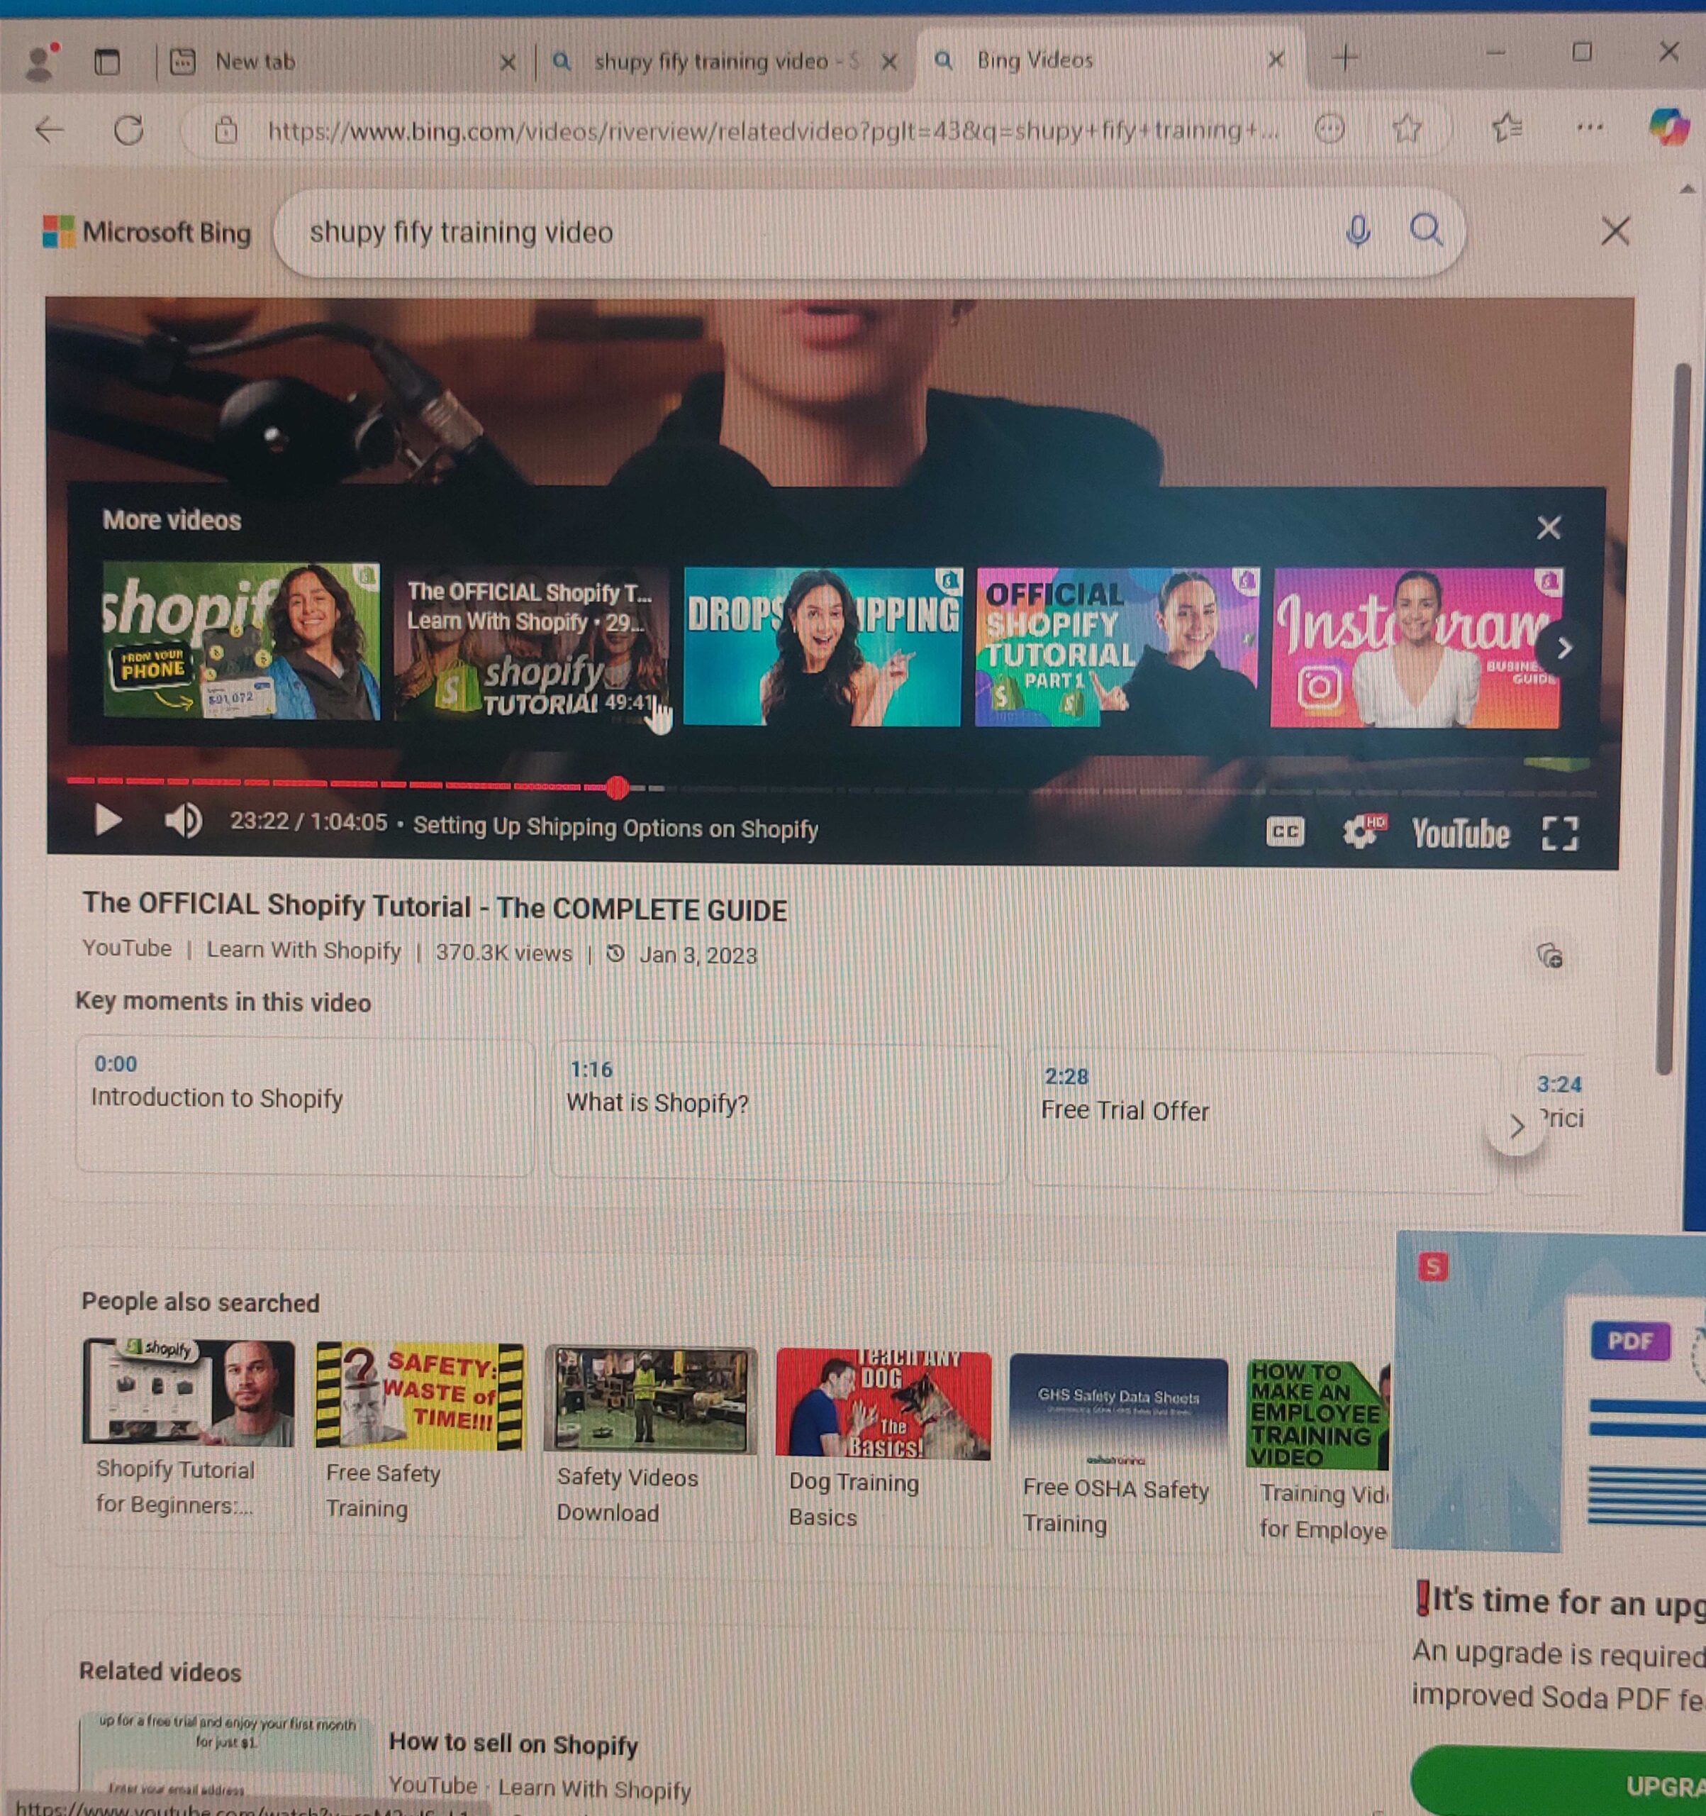Jump to 1:16 What is Shopify?
Viewport: 1706px width, 1816px height.
coord(780,1112)
